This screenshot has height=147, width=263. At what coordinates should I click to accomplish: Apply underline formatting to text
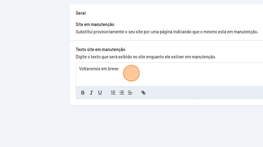tap(100, 93)
